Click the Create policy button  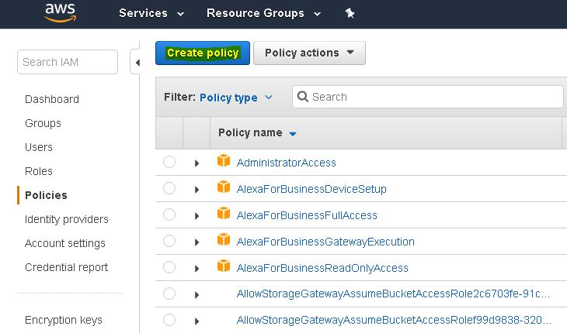coord(203,53)
